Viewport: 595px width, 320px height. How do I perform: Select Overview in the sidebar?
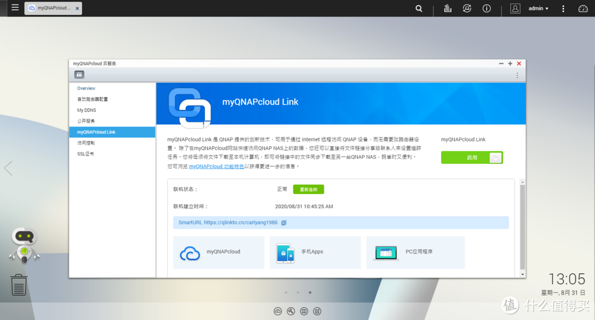tap(86, 88)
